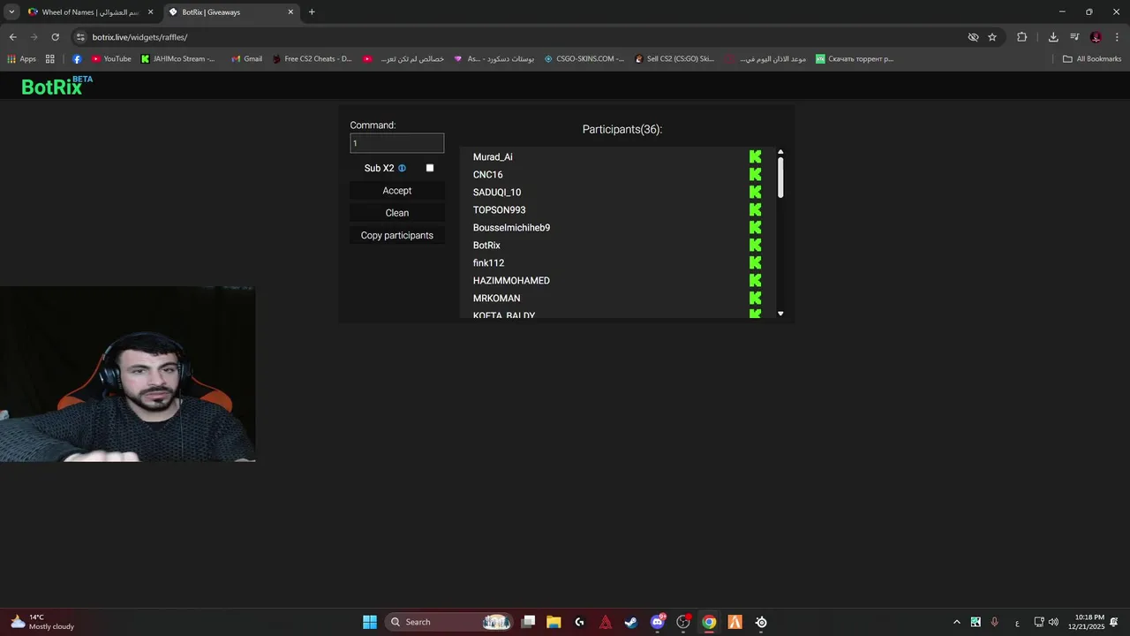Click the Command input field
Viewport: 1130px width, 636px height.
coord(397,143)
